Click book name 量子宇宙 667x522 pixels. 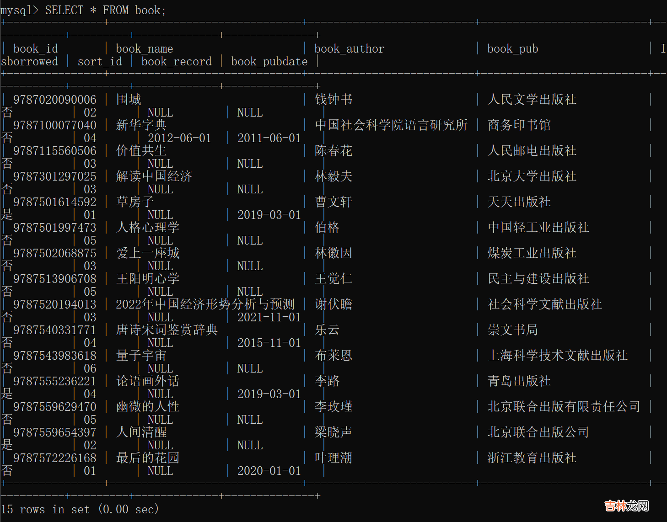pyautogui.click(x=141, y=356)
